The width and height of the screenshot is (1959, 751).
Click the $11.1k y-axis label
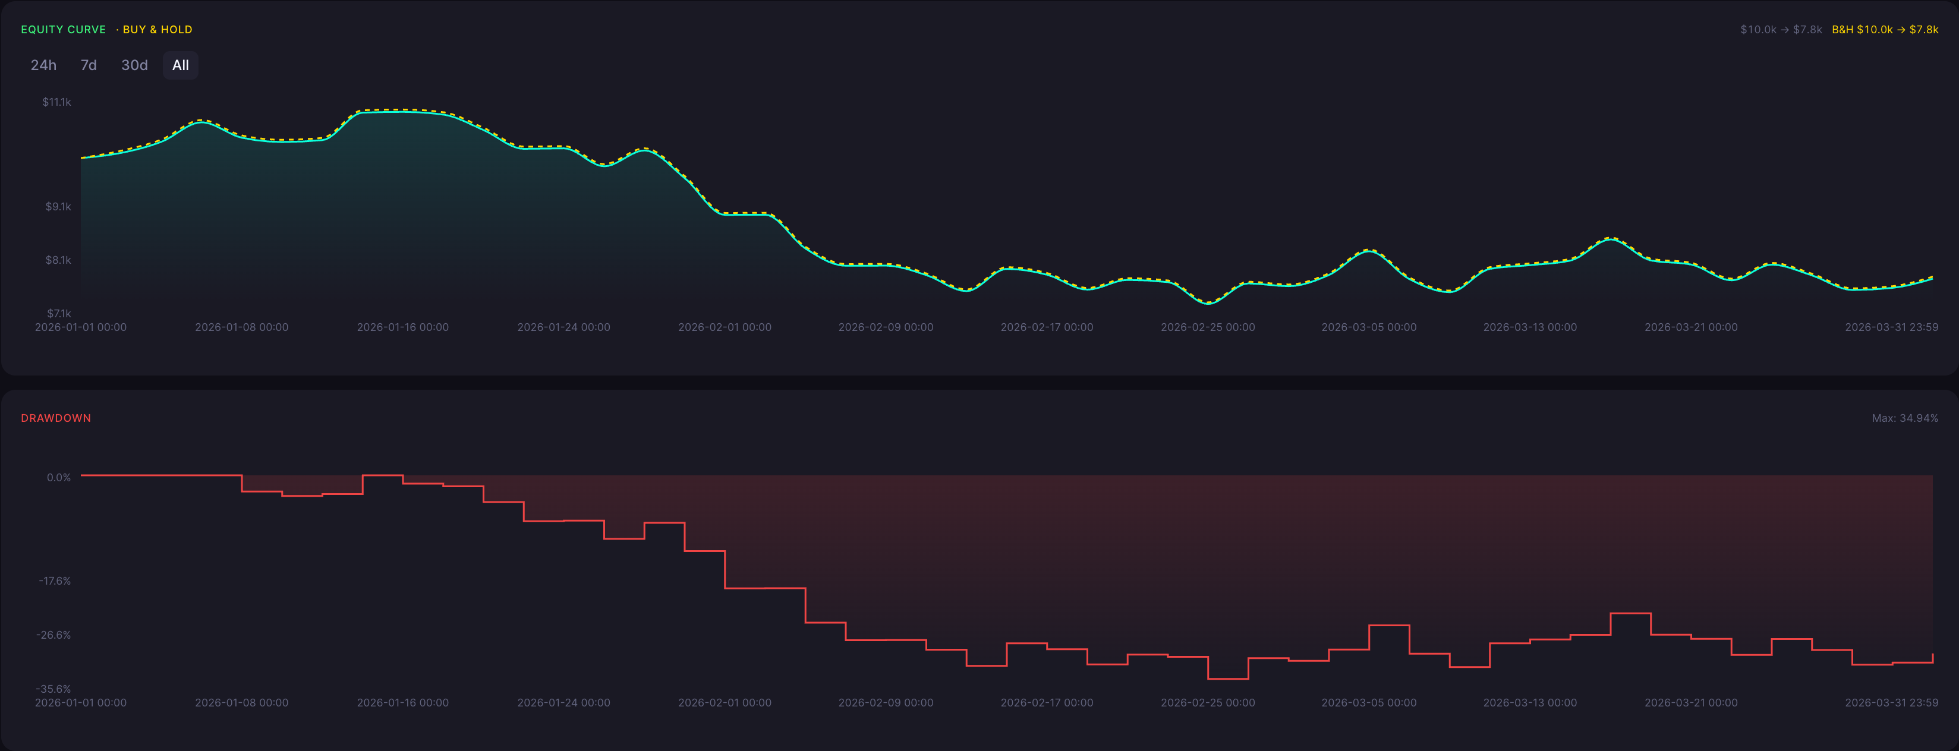pyautogui.click(x=57, y=102)
